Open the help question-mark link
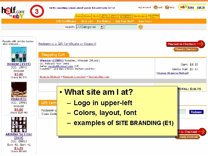Viewport: 208px width, 156px height. coord(170,7)
